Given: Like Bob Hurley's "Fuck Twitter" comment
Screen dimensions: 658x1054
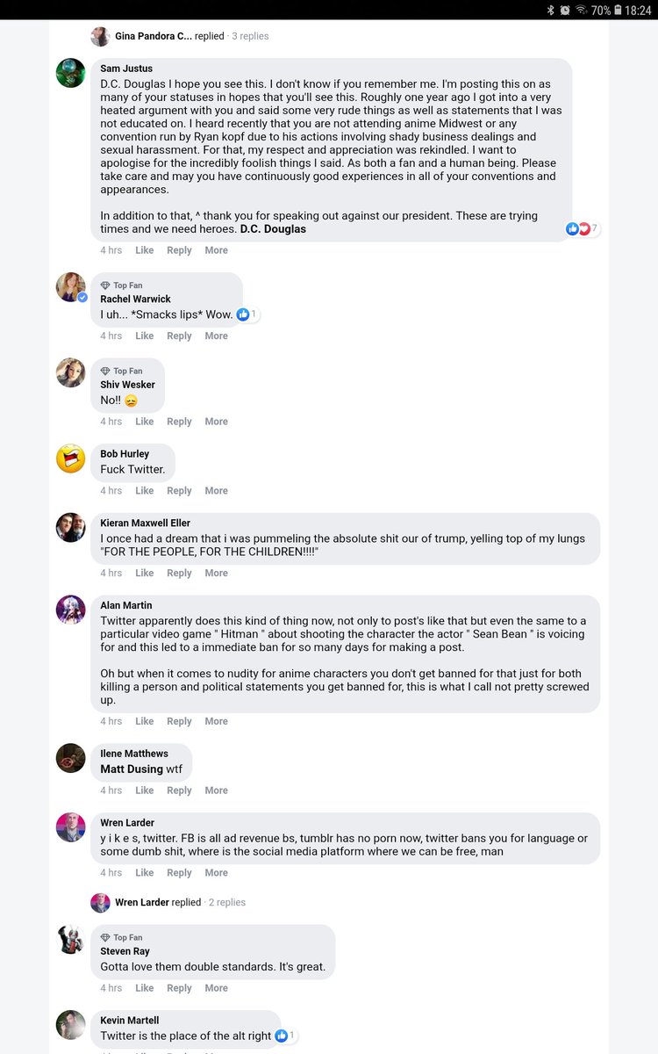Looking at the screenshot, I should point(145,491).
